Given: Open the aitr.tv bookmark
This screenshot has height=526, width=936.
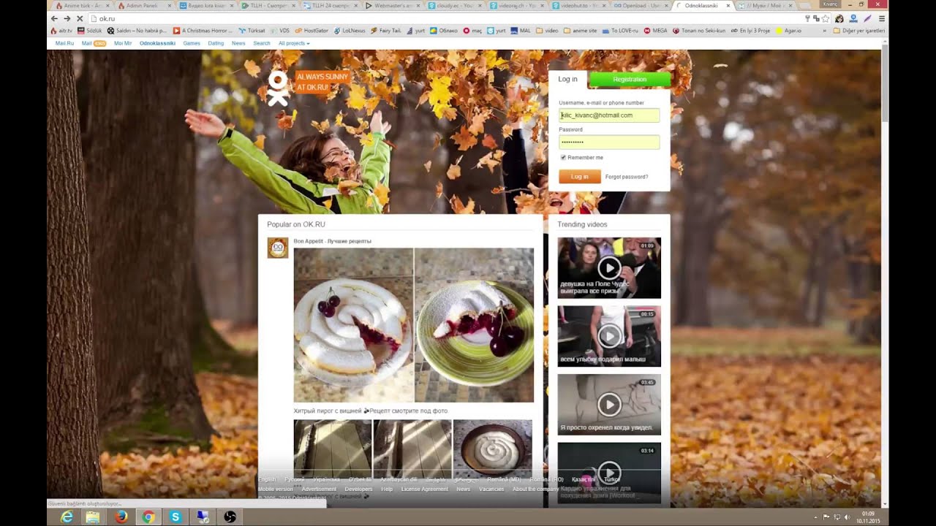Looking at the screenshot, I should [61, 31].
